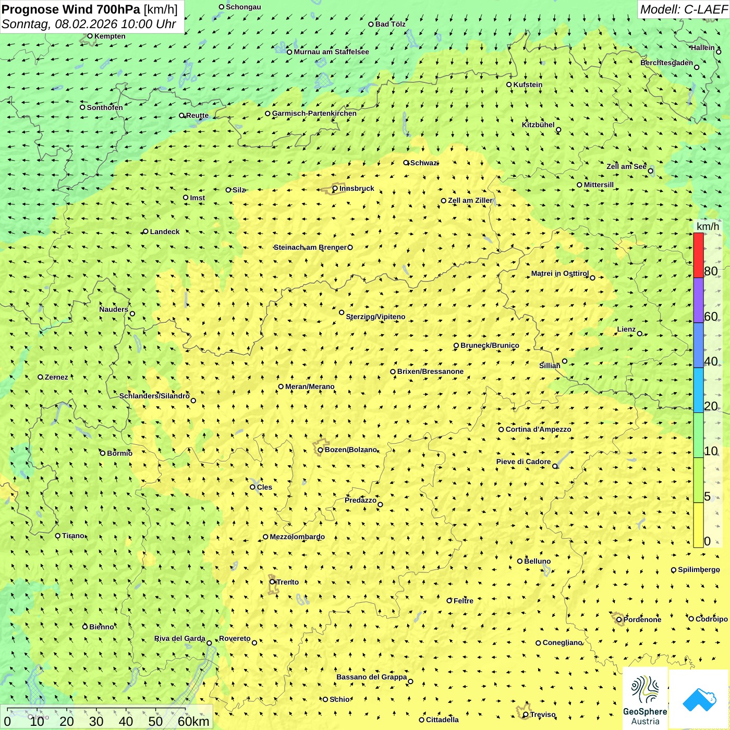Image resolution: width=730 pixels, height=730 pixels.
Task: Click the 'Bassano del Grappa' label
Action: click(x=371, y=677)
